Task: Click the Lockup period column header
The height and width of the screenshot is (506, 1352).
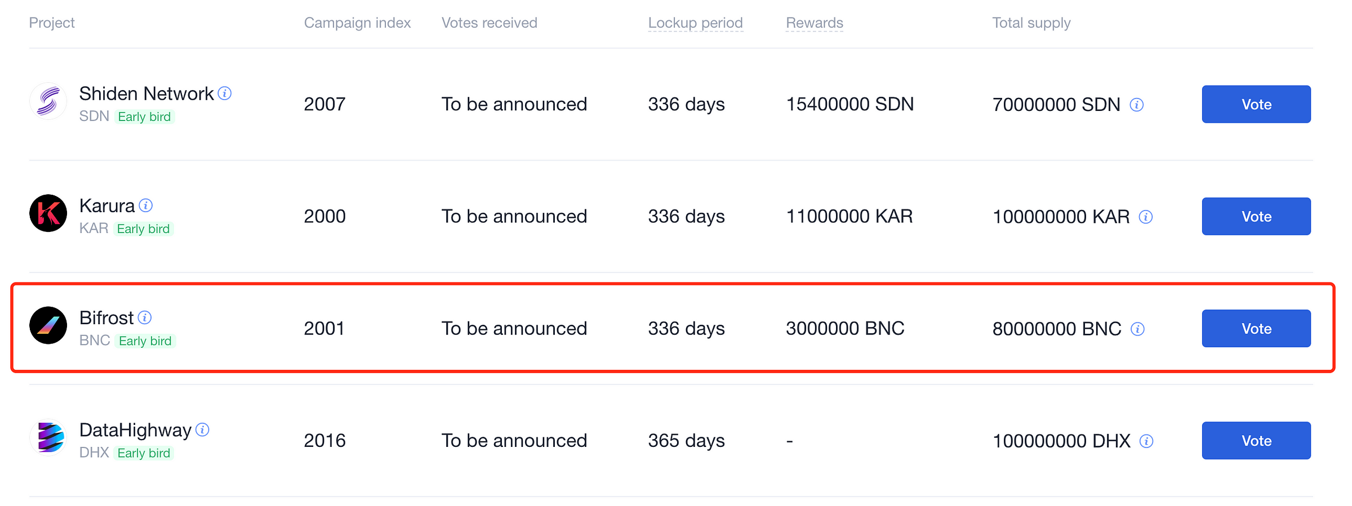Action: click(695, 23)
